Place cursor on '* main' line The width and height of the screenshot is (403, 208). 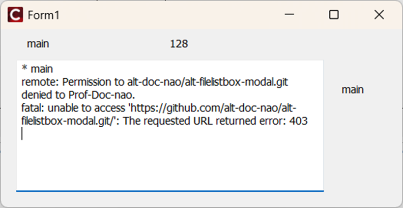tap(37, 69)
